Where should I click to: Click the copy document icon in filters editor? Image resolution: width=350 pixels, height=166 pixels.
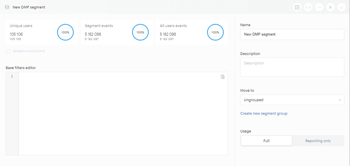(223, 77)
